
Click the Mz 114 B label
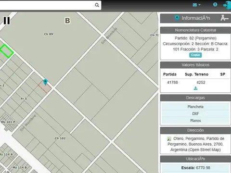[20, 168]
